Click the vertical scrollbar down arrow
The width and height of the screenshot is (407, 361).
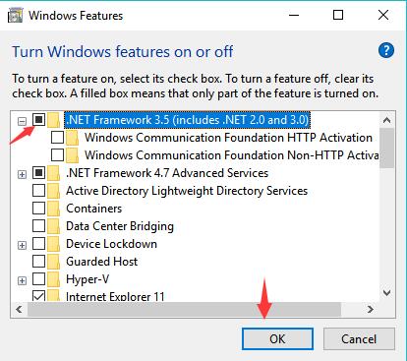coord(387,292)
